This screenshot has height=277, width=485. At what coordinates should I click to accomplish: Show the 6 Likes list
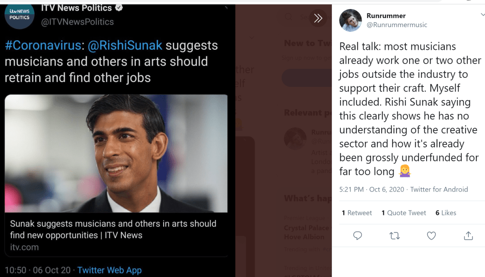pos(446,213)
